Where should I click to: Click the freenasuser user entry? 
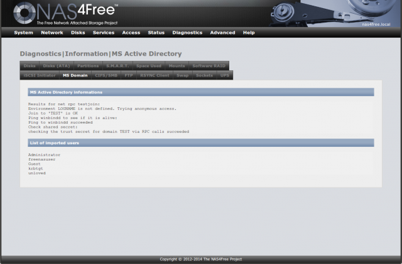coord(42,159)
